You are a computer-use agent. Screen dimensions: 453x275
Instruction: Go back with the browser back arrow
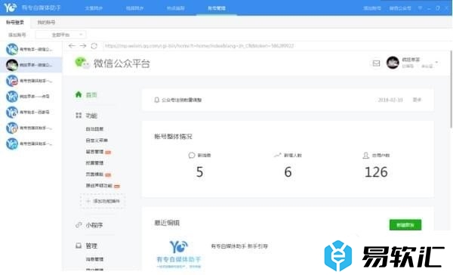click(72, 45)
